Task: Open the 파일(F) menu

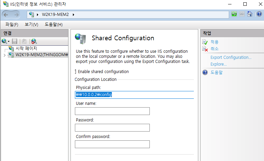Action: pos(12,25)
